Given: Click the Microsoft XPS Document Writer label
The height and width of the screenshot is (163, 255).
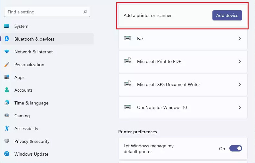Looking at the screenshot, I should tap(169, 84).
